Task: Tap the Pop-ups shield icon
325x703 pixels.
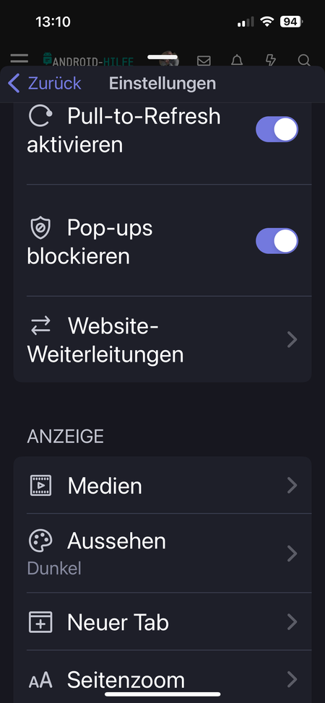Action: click(x=40, y=228)
